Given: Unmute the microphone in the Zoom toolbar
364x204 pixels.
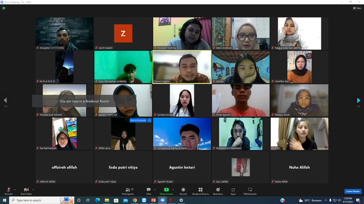Looking at the screenshot, I should click(9, 191).
